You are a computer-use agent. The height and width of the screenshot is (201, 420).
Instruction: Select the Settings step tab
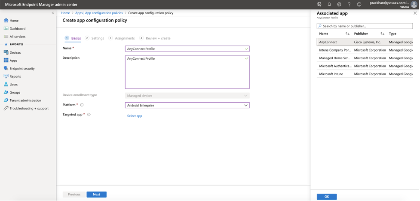[95, 38]
